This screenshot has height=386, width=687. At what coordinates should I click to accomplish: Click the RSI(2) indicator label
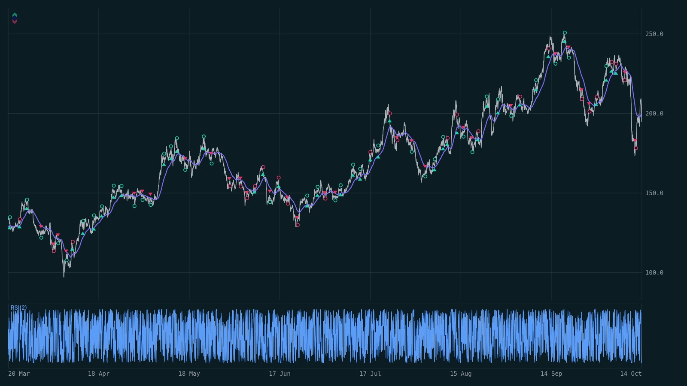click(18, 308)
